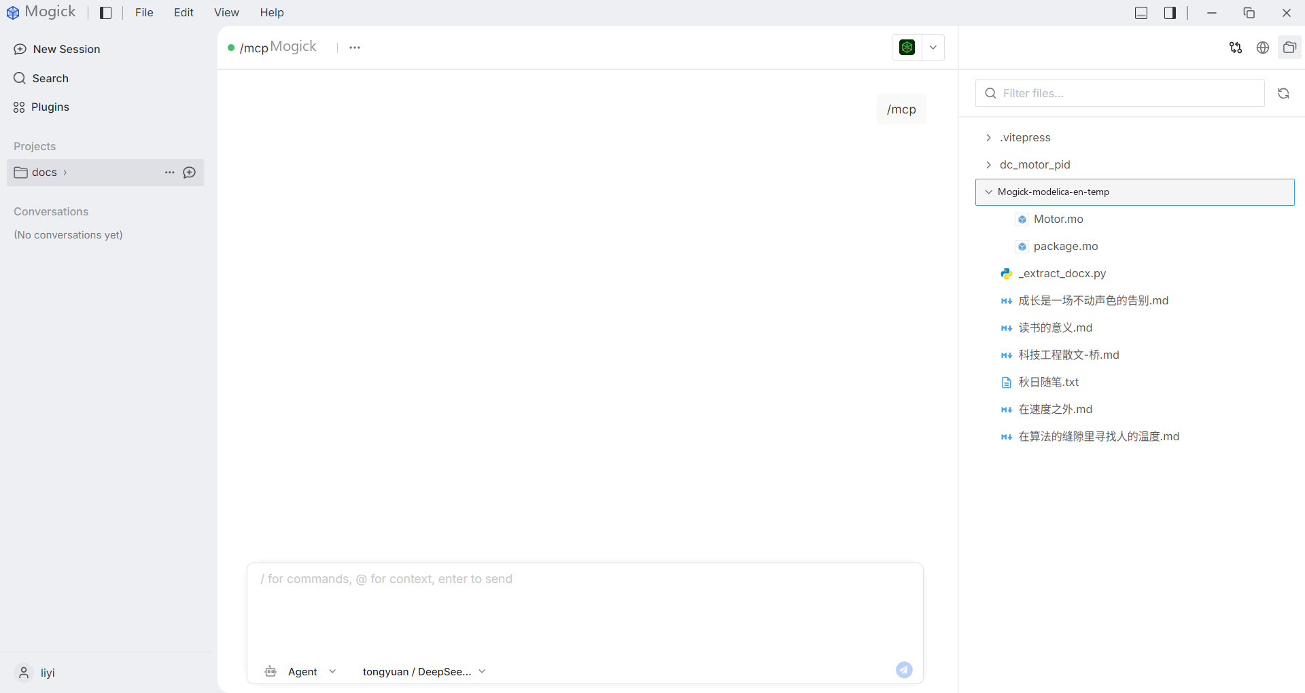Show the file explorer panel icon

pyautogui.click(x=1289, y=48)
